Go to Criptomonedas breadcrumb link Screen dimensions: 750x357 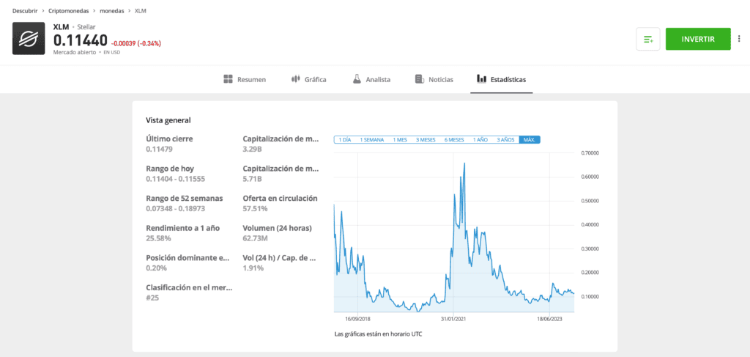click(x=68, y=10)
